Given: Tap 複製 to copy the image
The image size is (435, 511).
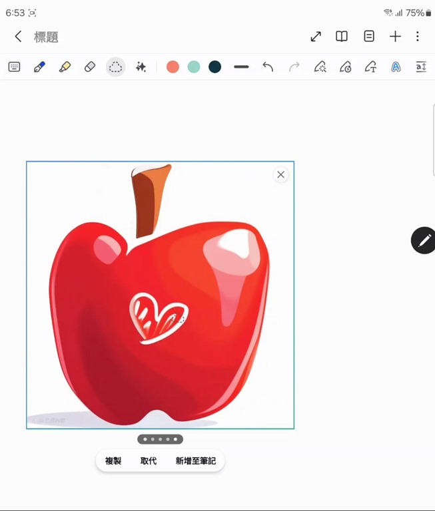Looking at the screenshot, I should [113, 461].
